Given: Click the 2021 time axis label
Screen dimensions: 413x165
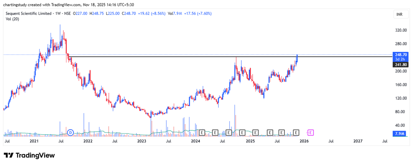Looking at the screenshot, I should (x=34, y=141).
